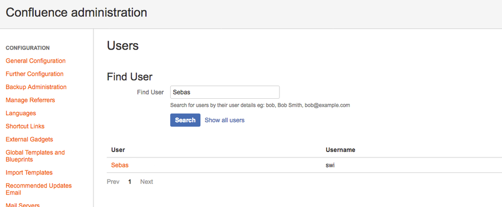Open the Sebas user profile
Viewport: 502px width, 207px height.
pyautogui.click(x=120, y=165)
